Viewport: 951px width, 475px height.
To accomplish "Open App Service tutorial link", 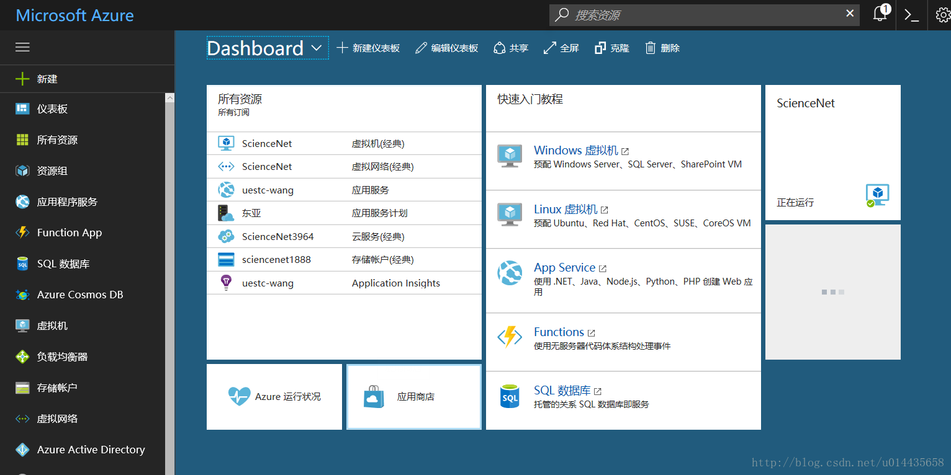I will 570,267.
